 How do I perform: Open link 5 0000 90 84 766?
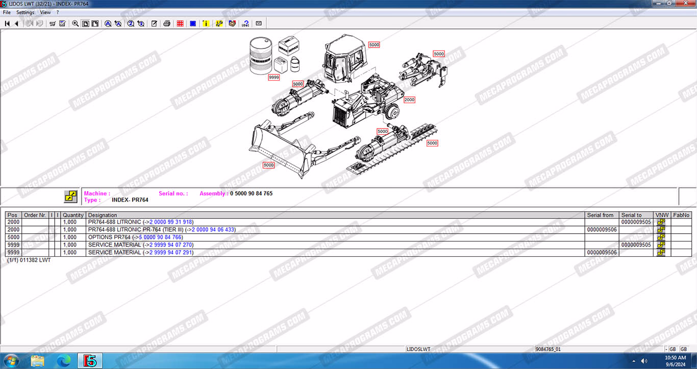point(160,237)
